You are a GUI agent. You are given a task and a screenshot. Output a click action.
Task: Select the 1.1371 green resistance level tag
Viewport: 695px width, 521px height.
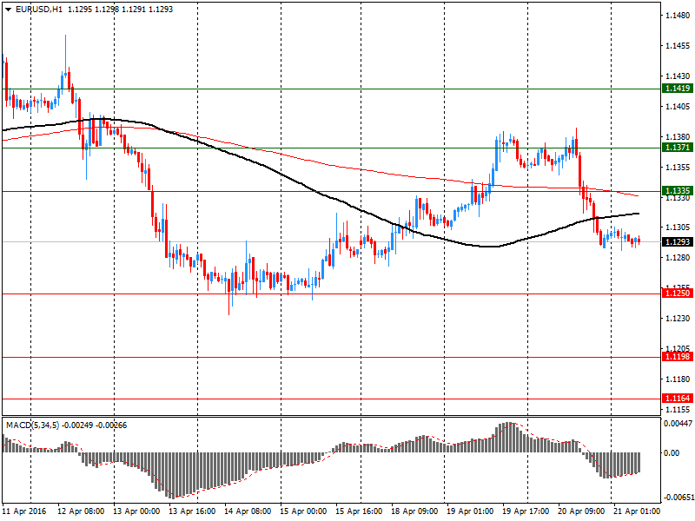click(x=678, y=147)
